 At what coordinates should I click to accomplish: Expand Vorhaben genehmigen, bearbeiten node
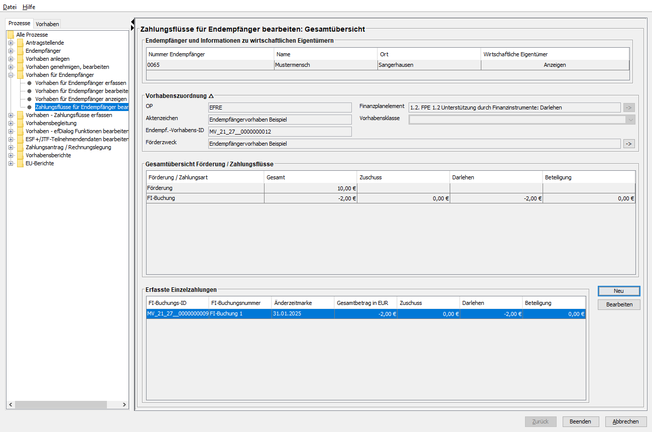point(11,67)
